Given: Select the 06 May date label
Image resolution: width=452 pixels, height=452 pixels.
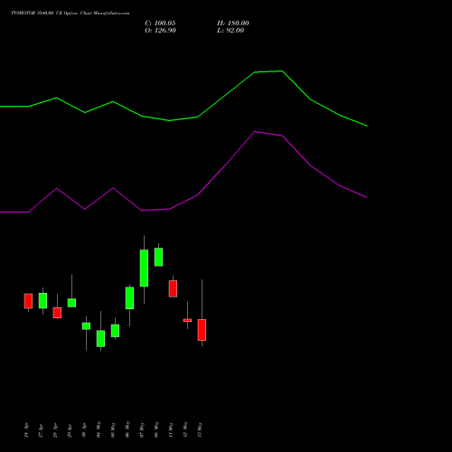Looking at the screenshot, I should (x=127, y=429).
